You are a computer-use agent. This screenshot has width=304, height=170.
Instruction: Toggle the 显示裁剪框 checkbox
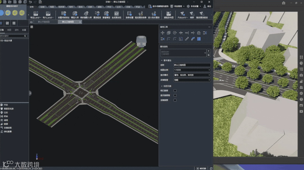coord(175,95)
